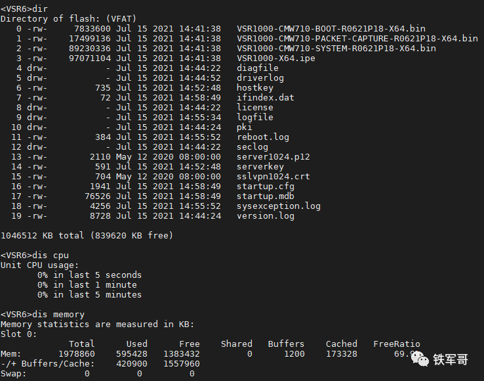This screenshot has width=484, height=381.
Task: Click the 1978860 total memory value
Action: pyautogui.click(x=77, y=354)
